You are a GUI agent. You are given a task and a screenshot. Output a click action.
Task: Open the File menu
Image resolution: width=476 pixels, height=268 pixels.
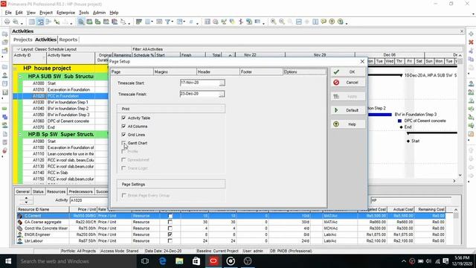point(8,13)
